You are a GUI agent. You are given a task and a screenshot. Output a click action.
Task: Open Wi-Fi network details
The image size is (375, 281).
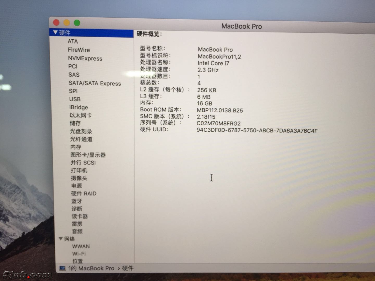(79, 254)
